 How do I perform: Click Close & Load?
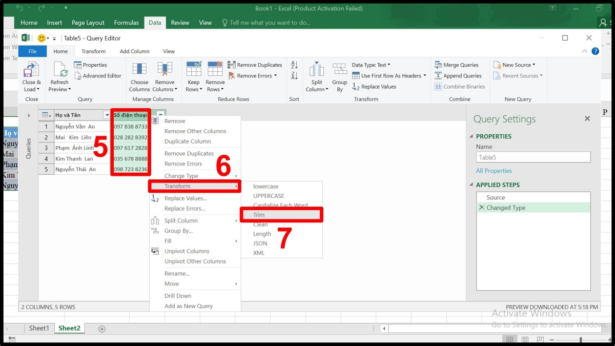pos(31,76)
